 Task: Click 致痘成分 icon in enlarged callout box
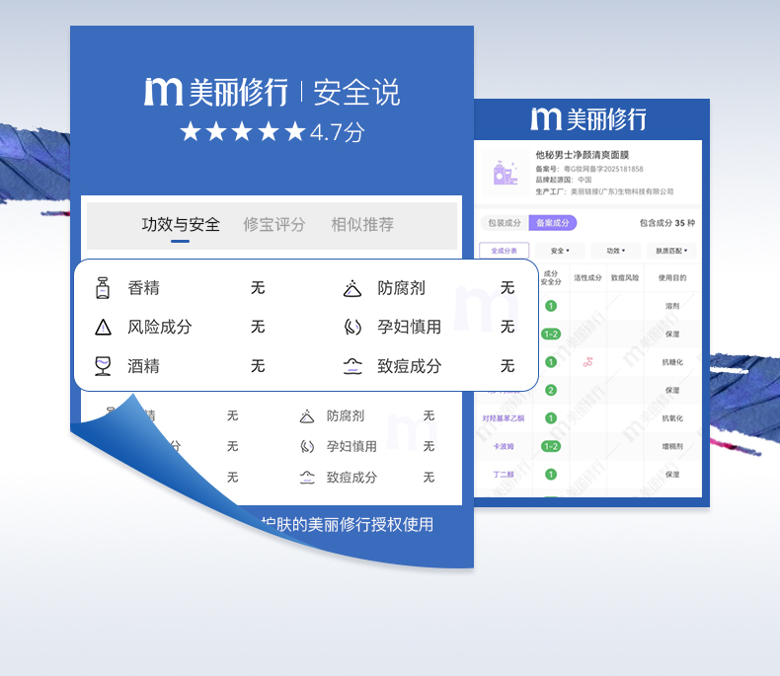point(352,366)
